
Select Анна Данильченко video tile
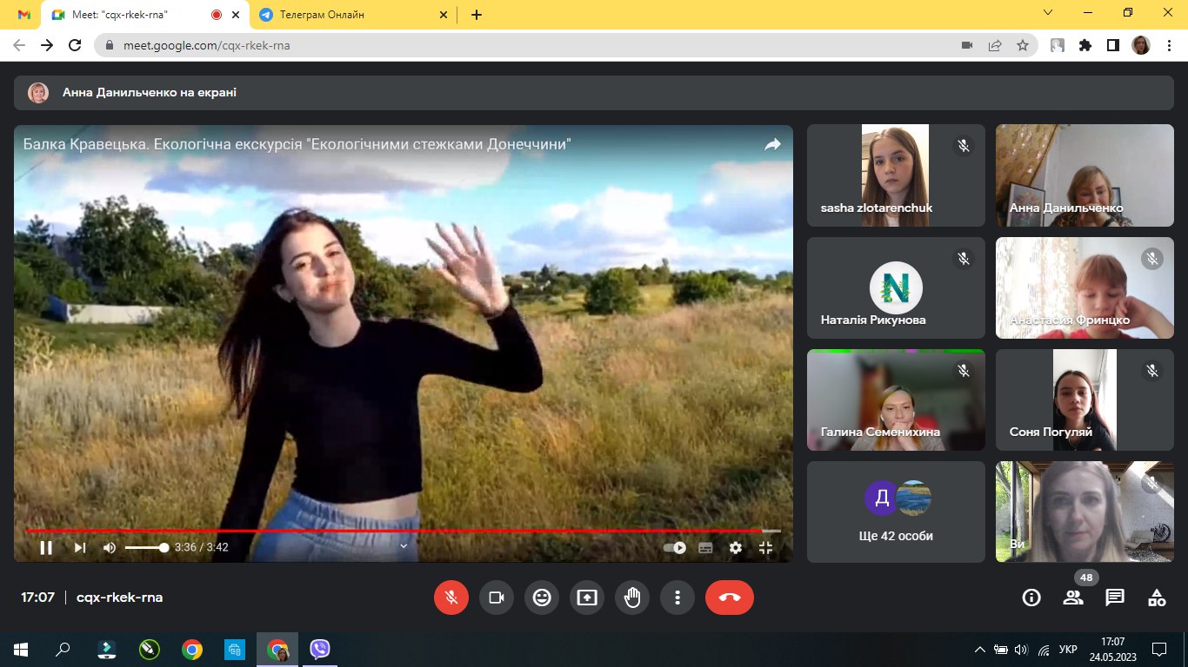1085,175
